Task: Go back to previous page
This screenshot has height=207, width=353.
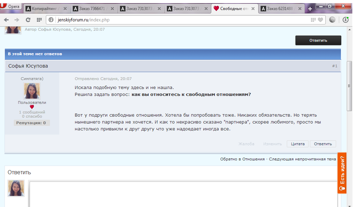Action: point(6,20)
